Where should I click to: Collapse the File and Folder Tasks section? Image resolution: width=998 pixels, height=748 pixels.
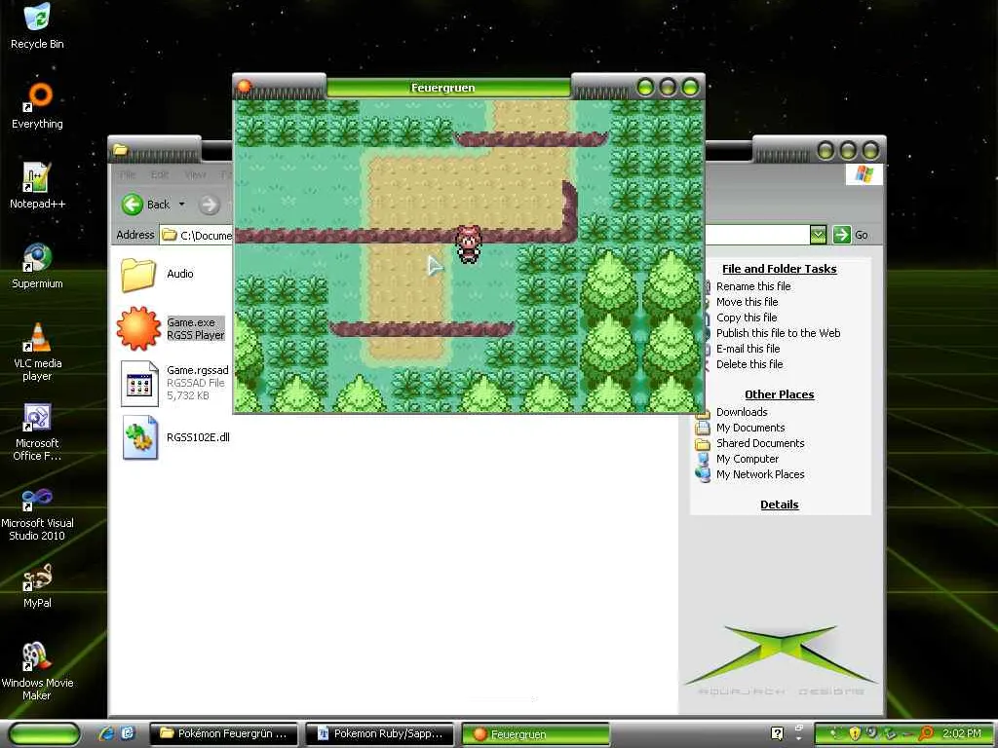click(779, 269)
